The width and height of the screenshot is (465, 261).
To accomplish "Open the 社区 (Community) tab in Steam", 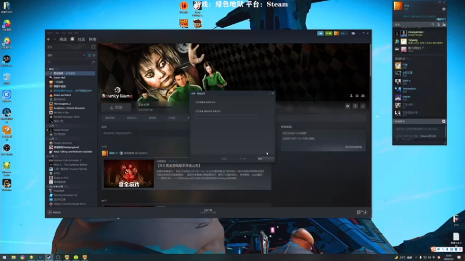I will (x=81, y=39).
